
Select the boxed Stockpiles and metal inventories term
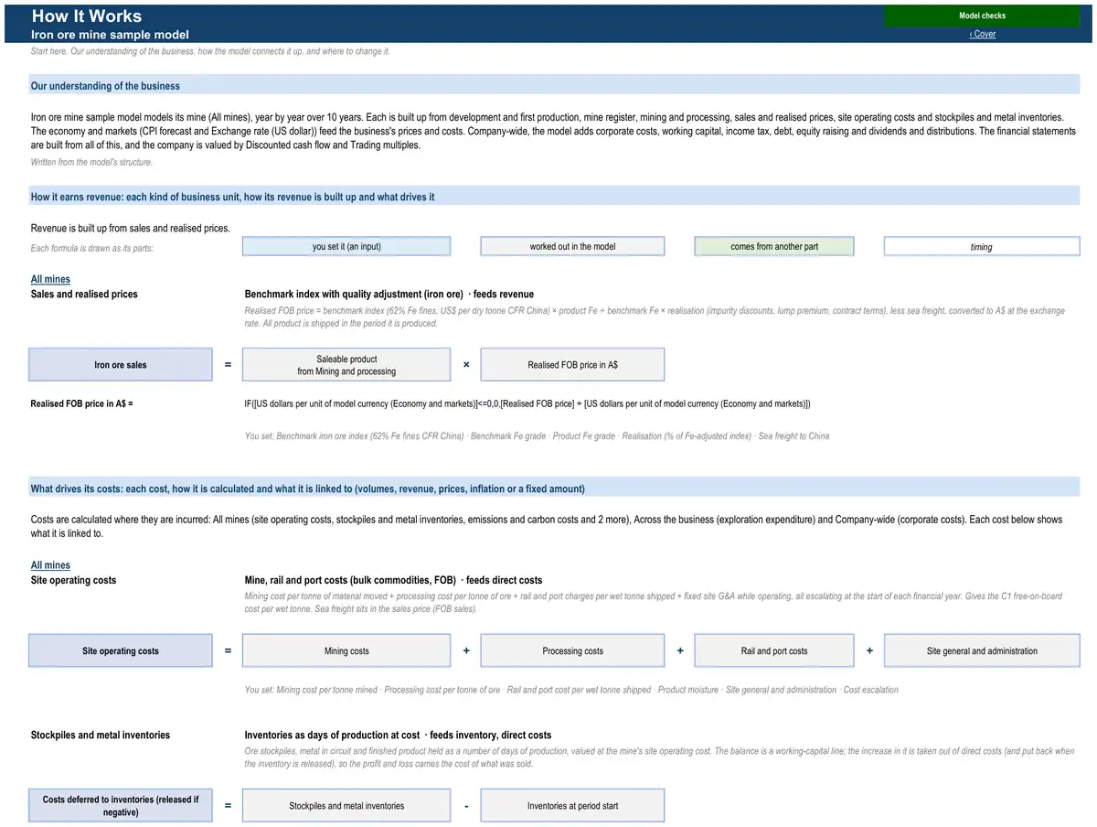point(346,806)
